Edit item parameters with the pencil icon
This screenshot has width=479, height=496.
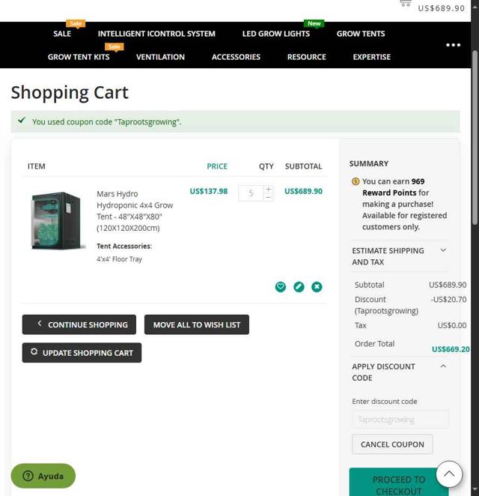[x=299, y=287]
